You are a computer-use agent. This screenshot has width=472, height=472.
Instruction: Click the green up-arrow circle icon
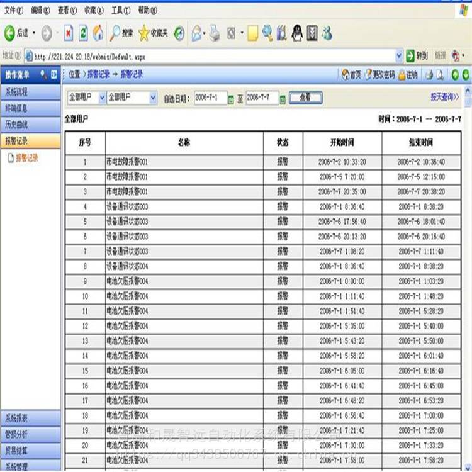point(455,75)
